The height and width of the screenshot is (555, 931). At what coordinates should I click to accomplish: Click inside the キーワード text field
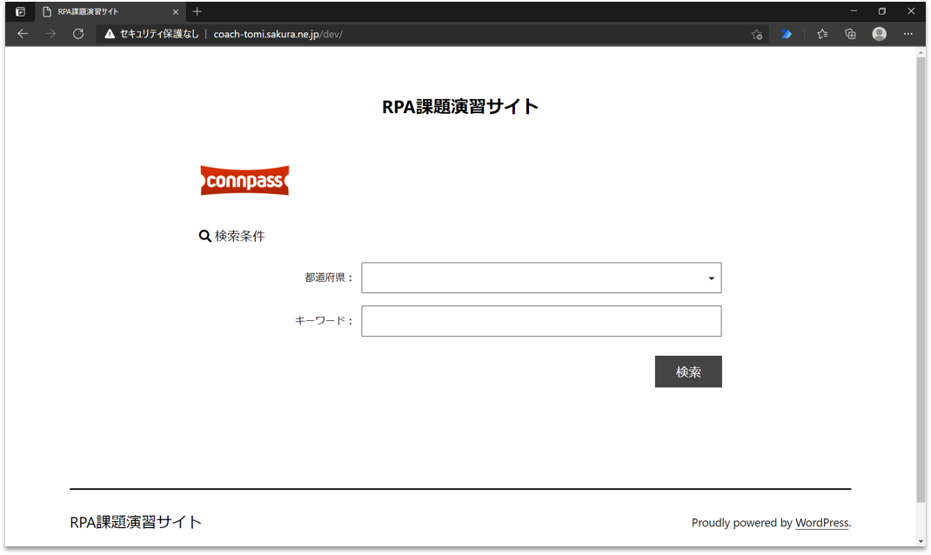tap(541, 321)
